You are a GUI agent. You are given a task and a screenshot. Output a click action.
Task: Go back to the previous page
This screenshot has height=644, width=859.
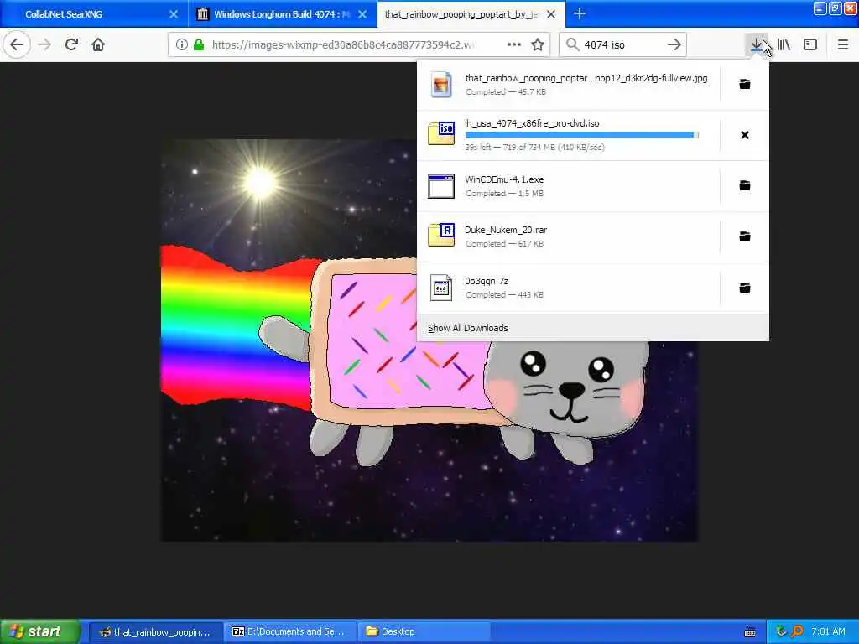[x=17, y=44]
